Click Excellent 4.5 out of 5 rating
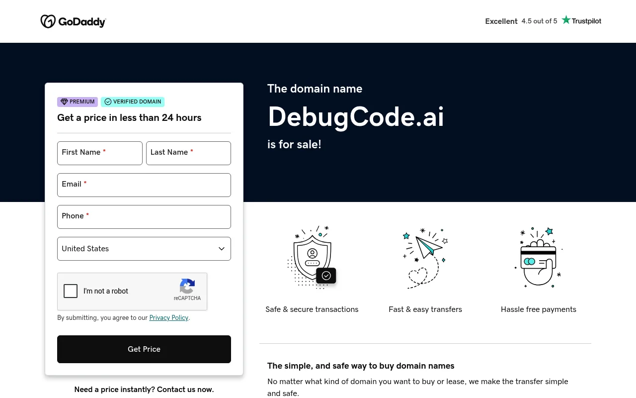Screen dimensions: 636x398 [521, 21]
